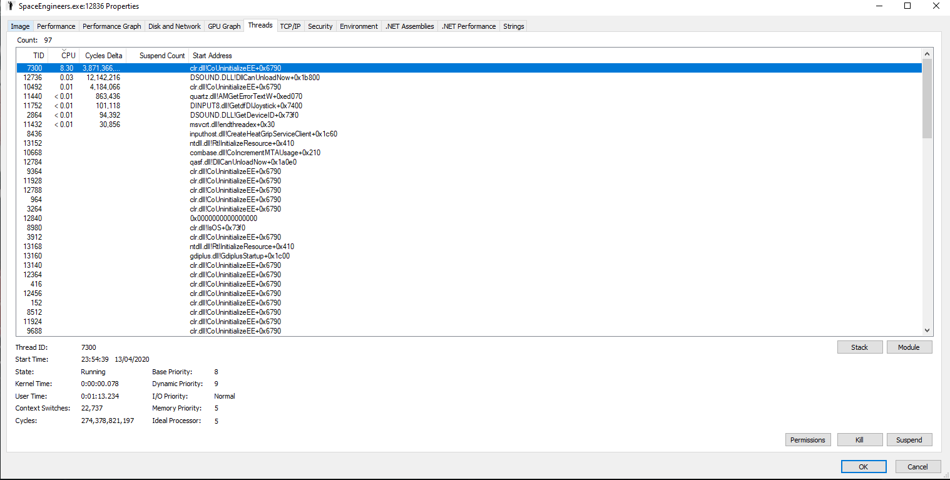Screen dimensions: 950x480
Task: Sort threads by CPU column header
Action: tap(68, 56)
